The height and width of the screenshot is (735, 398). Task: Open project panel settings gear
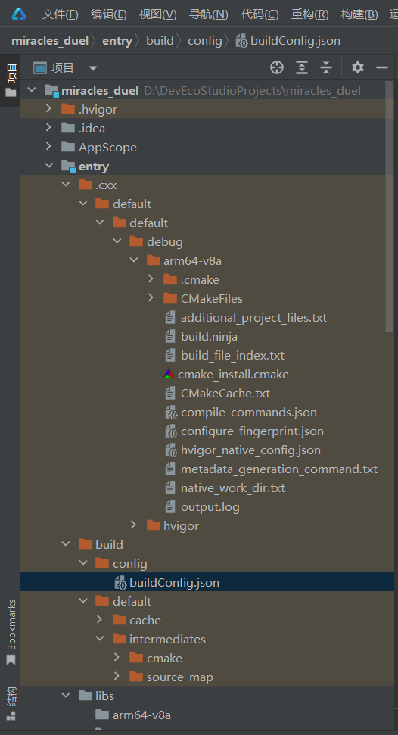(x=358, y=67)
